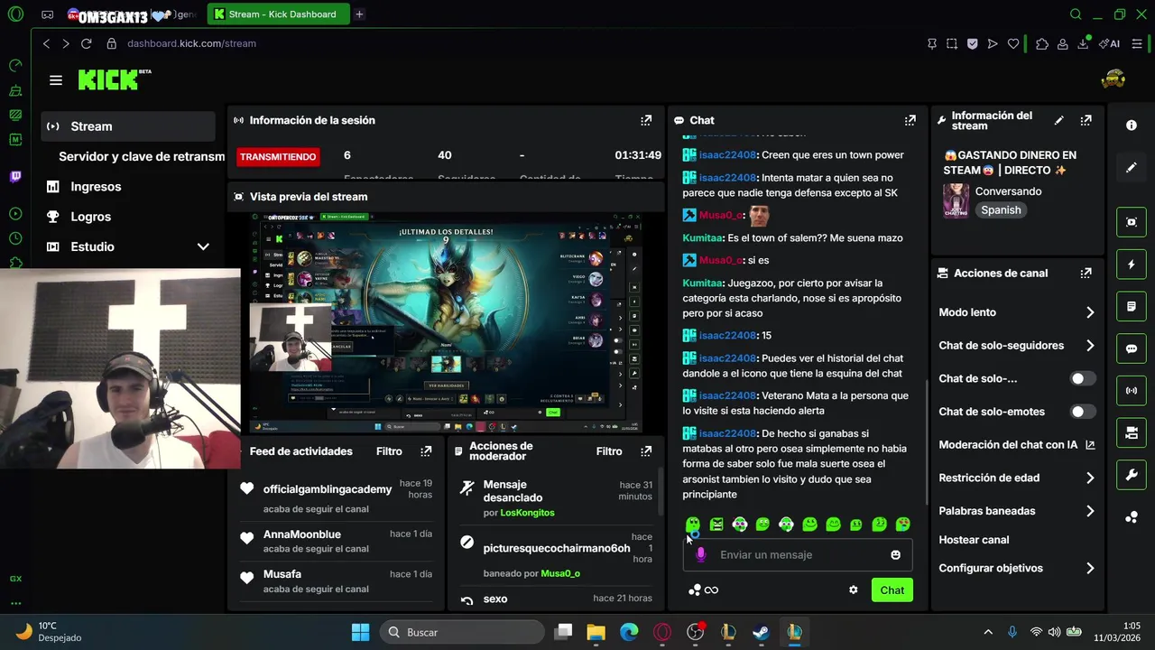Click the stream preview thumbnail

(x=446, y=322)
